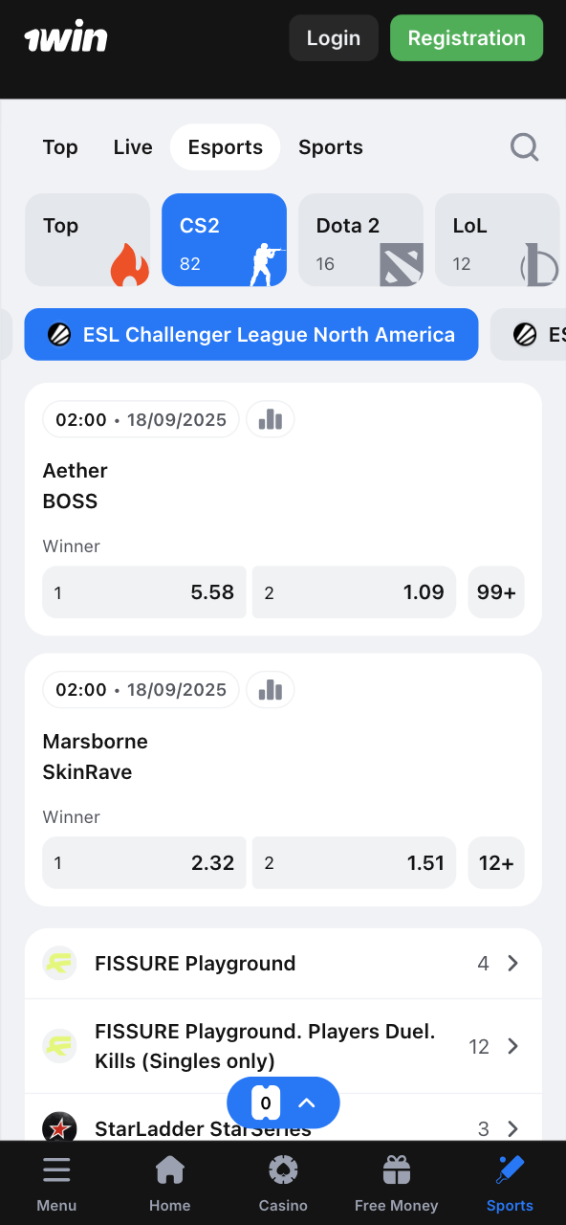Switch to the Sports tab
The height and width of the screenshot is (1225, 566).
(x=330, y=147)
